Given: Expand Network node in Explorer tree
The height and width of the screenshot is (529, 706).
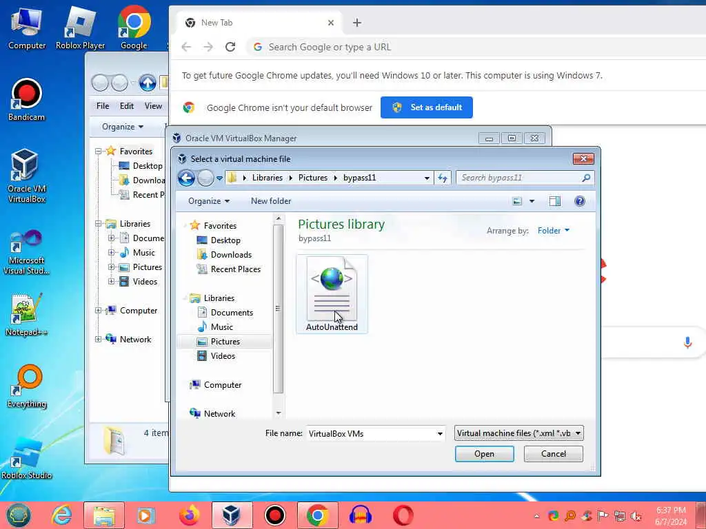Looking at the screenshot, I should pos(98,340).
